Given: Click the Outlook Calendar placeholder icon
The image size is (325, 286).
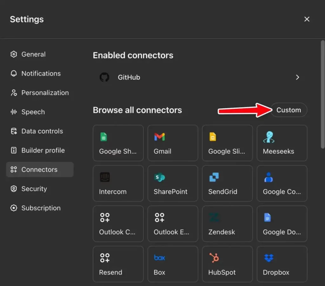Looking at the screenshot, I should pyautogui.click(x=105, y=217).
